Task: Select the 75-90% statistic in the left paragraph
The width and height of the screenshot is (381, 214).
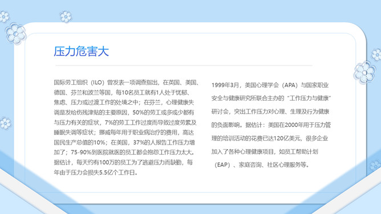Action: pos(81,152)
